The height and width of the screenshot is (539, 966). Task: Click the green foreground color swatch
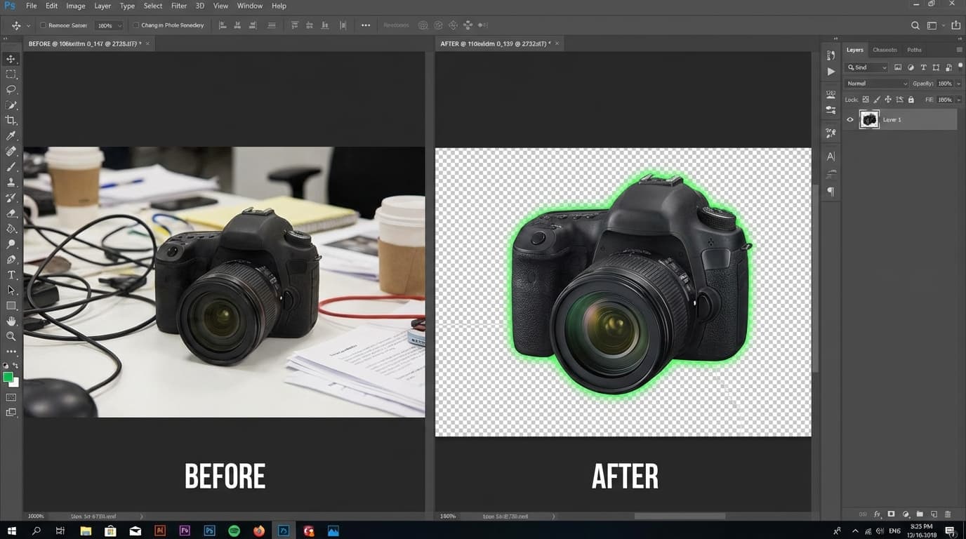pyautogui.click(x=8, y=378)
